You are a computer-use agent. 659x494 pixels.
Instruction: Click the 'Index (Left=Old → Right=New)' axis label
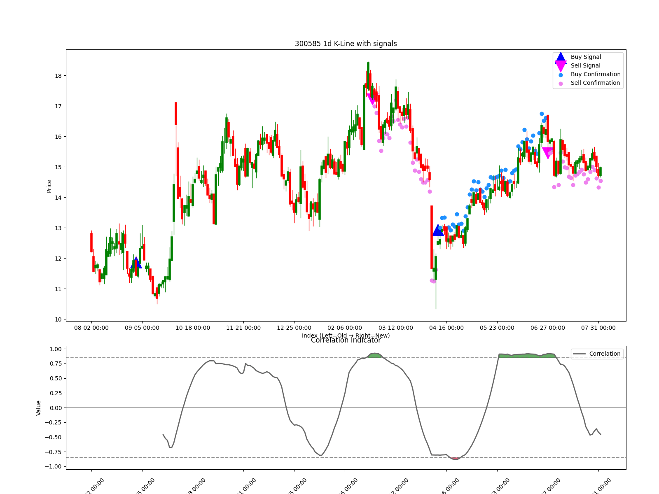point(346,336)
